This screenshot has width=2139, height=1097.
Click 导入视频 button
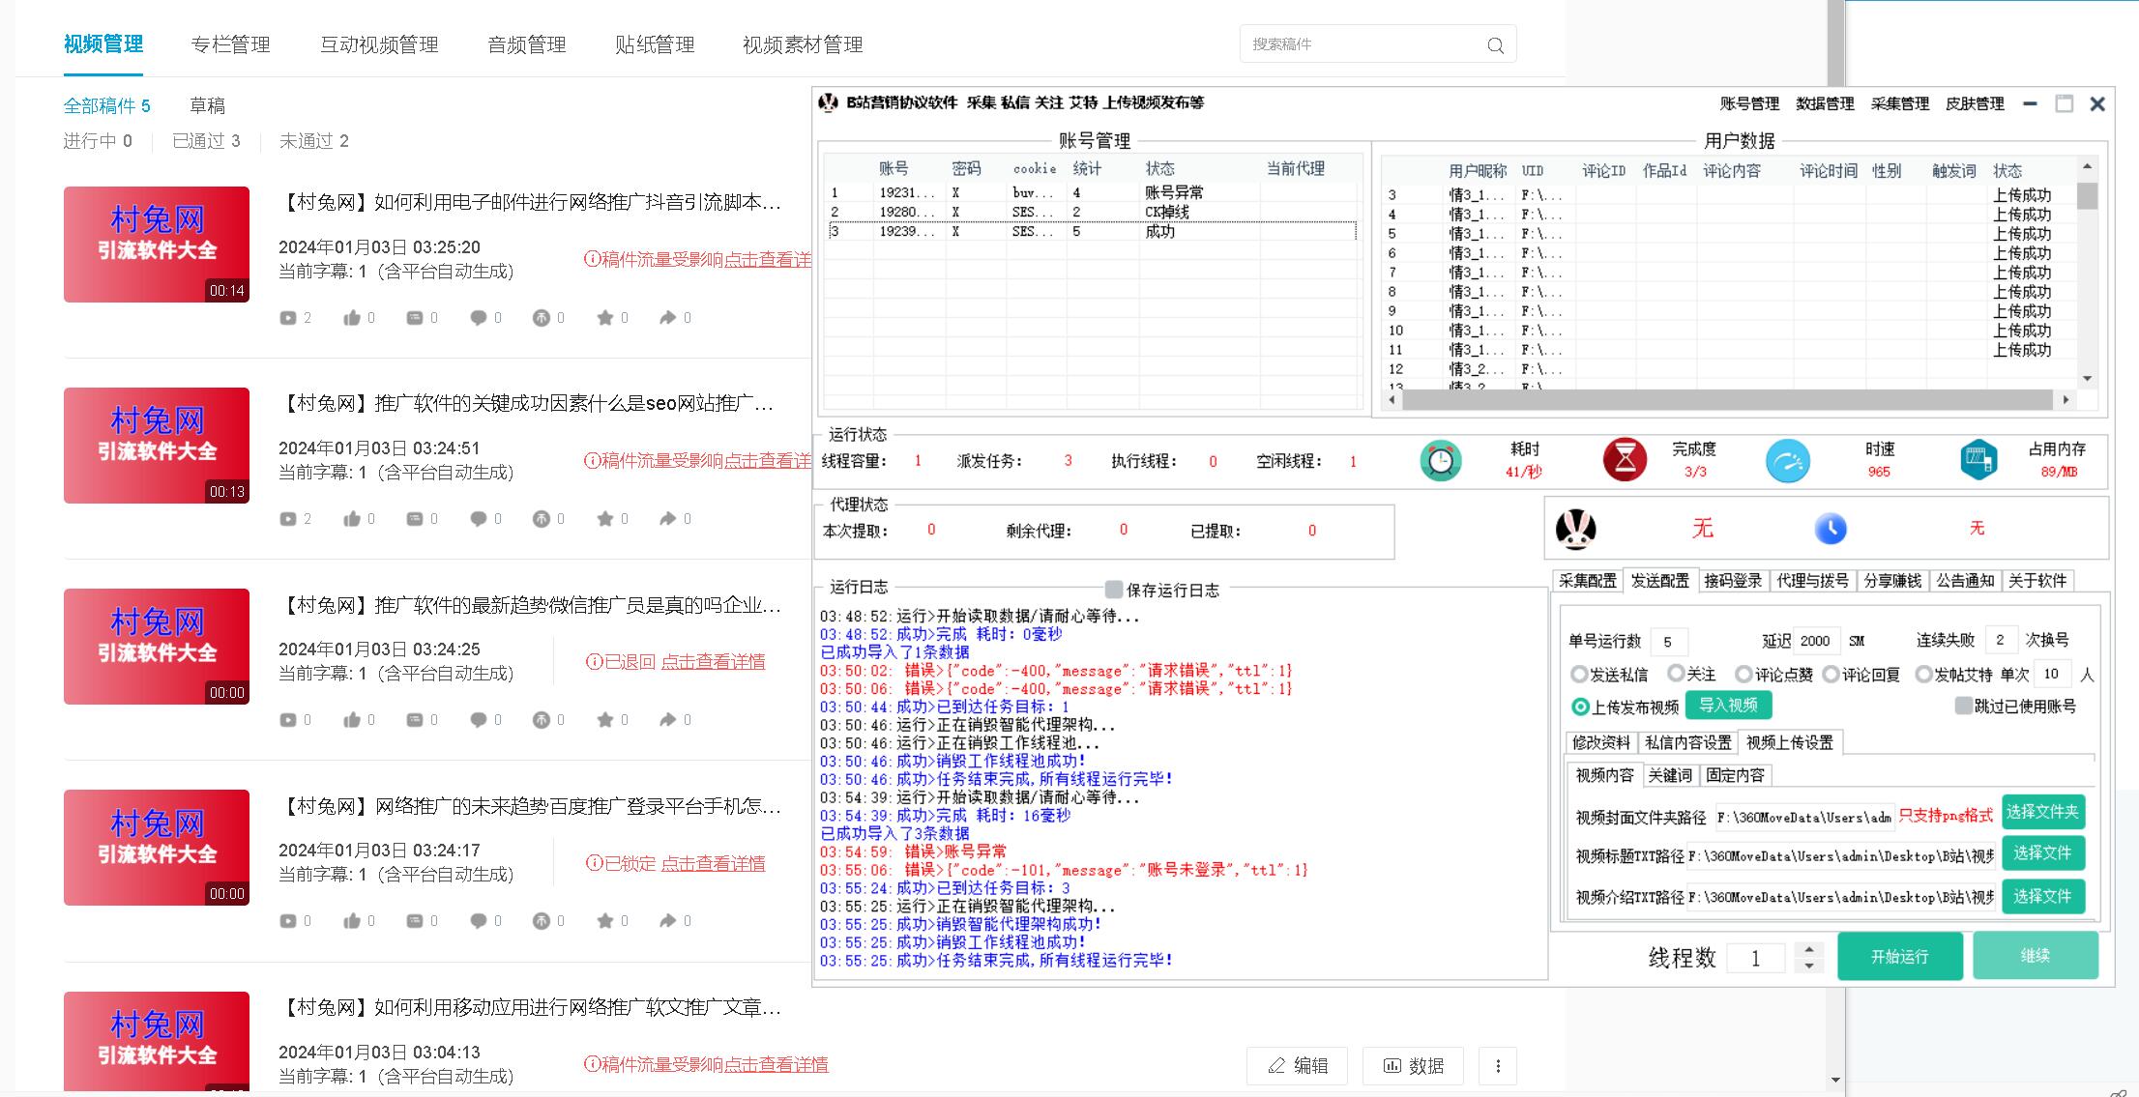pyautogui.click(x=1728, y=706)
